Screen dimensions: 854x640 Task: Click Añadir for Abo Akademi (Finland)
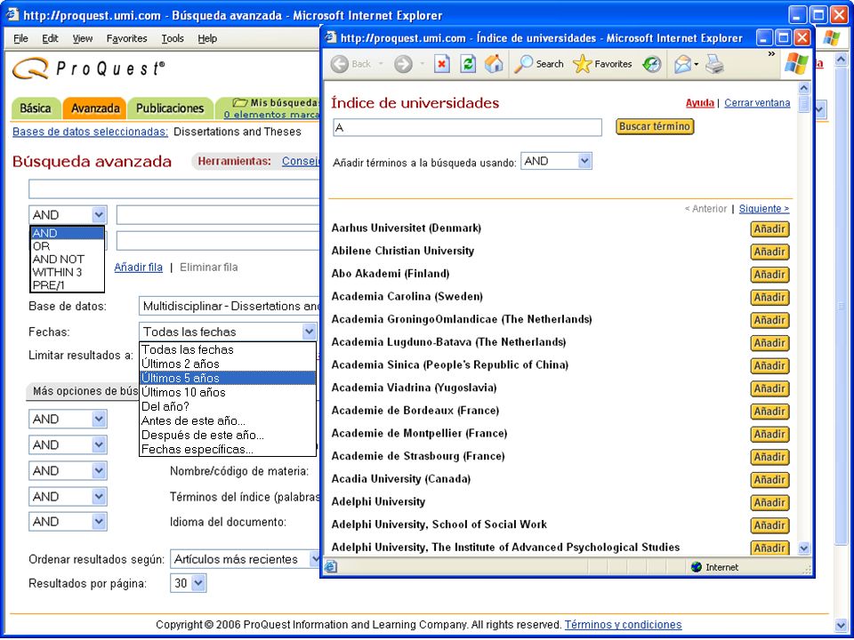(769, 275)
